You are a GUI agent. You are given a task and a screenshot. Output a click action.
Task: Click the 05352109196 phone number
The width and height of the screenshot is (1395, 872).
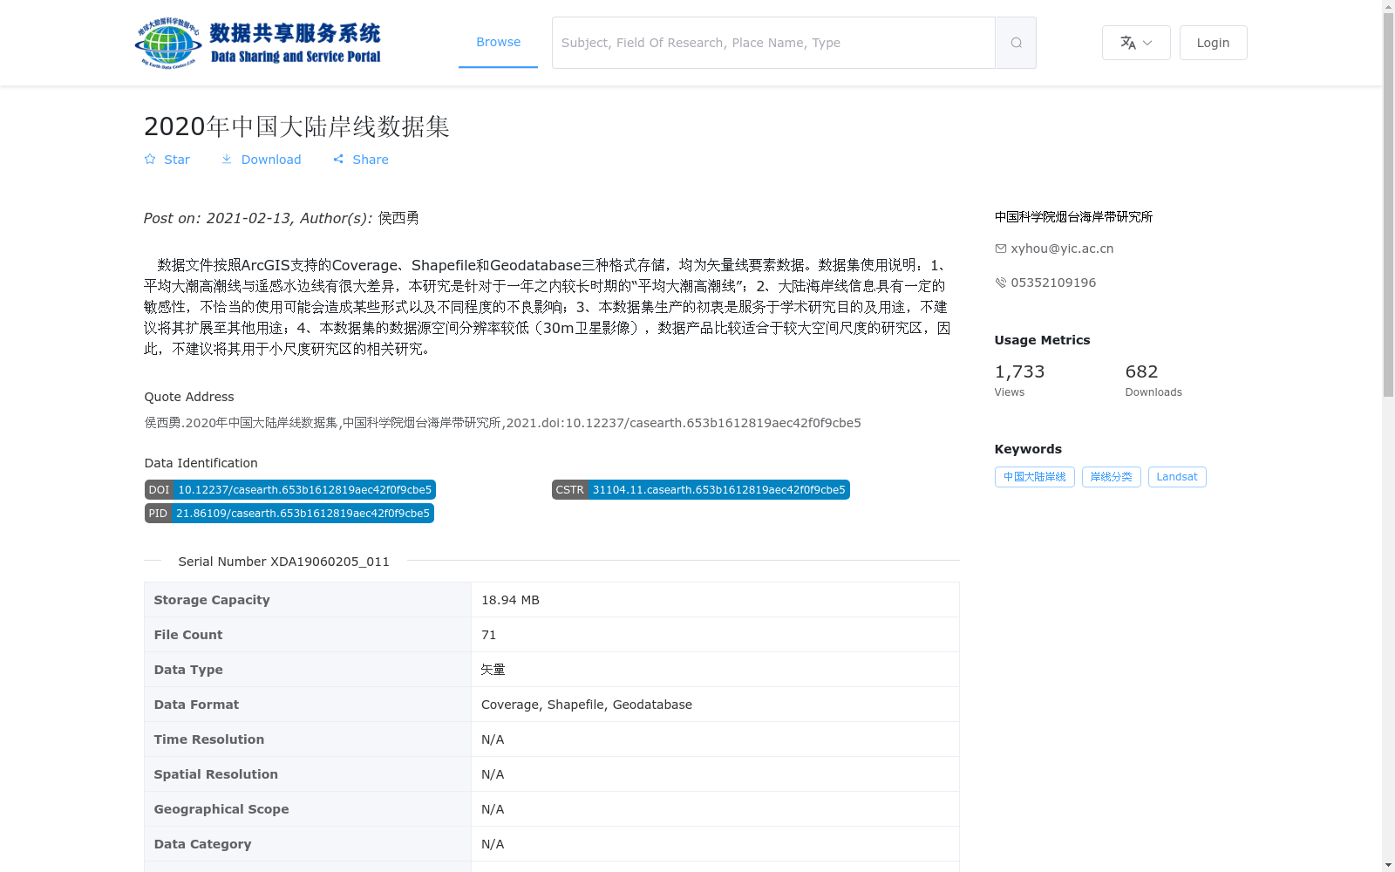point(1053,283)
